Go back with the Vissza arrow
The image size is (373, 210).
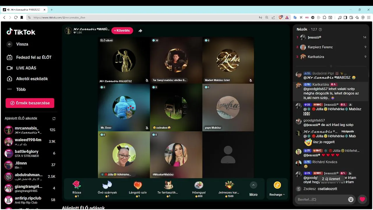tap(10, 44)
